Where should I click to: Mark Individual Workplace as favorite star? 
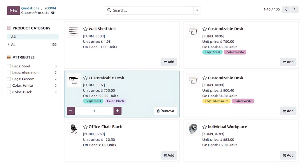[x=205, y=127]
